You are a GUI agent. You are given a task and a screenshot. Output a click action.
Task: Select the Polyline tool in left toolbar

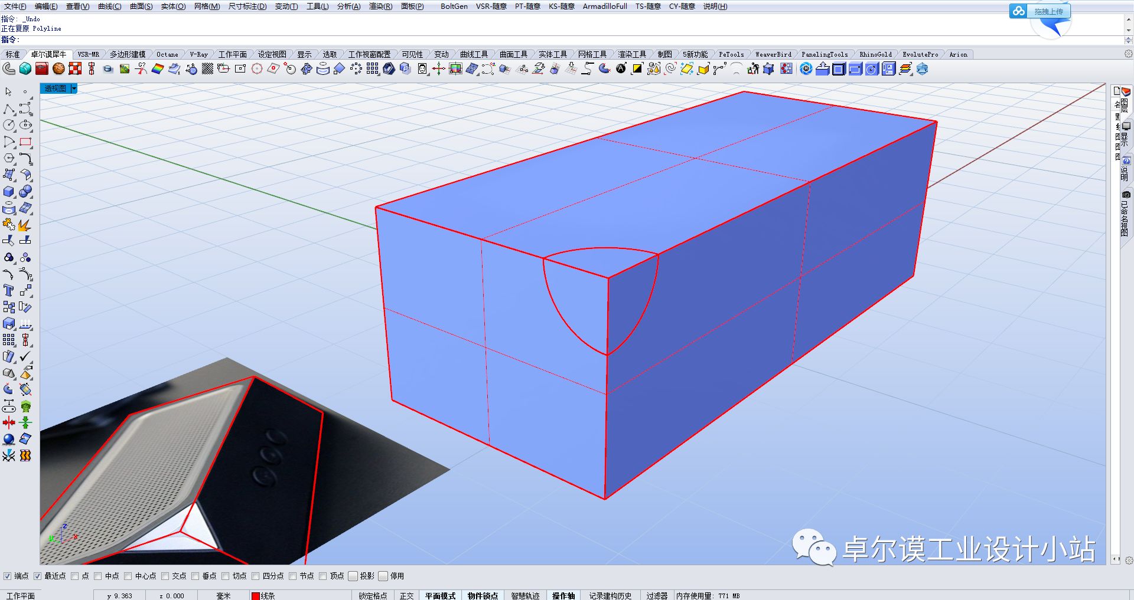coord(8,109)
